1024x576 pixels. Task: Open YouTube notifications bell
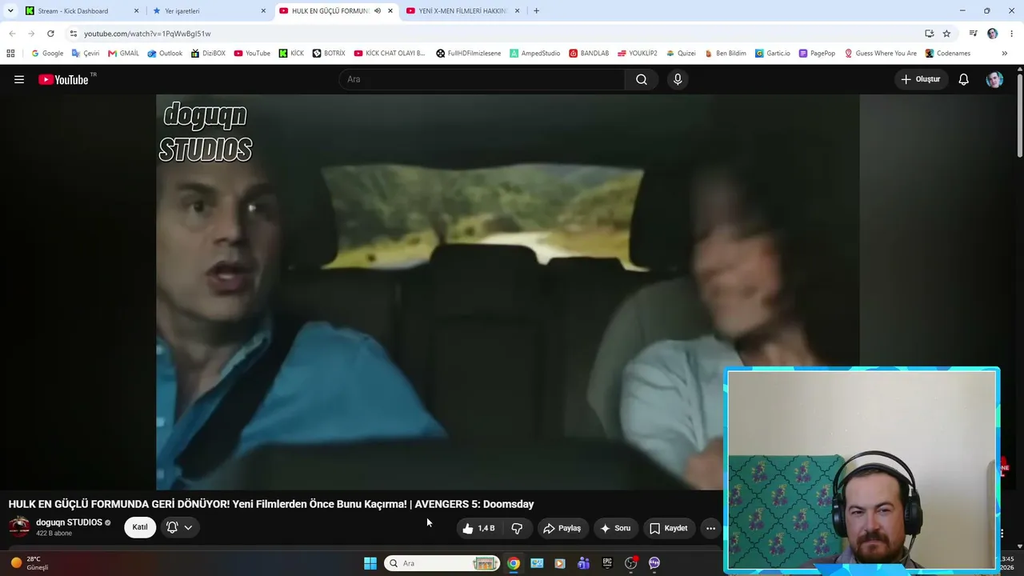click(964, 79)
